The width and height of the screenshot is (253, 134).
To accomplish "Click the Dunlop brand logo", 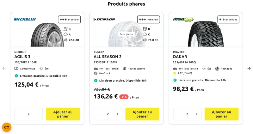I will [104, 20].
